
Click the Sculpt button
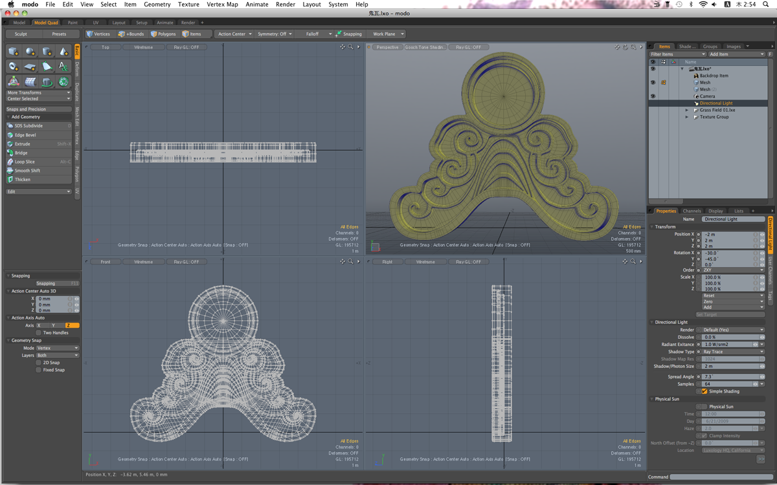point(21,34)
